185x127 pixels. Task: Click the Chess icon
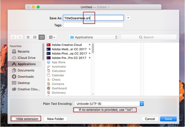[49, 79]
